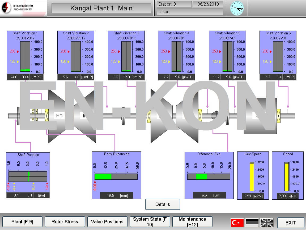Open Maintenance [F12] page
The width and height of the screenshot is (306, 230).
[x=192, y=222]
